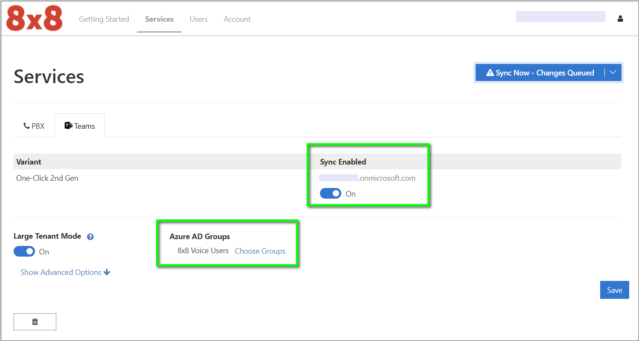The width and height of the screenshot is (639, 341).
Task: Navigate to the Users section
Action: (198, 19)
